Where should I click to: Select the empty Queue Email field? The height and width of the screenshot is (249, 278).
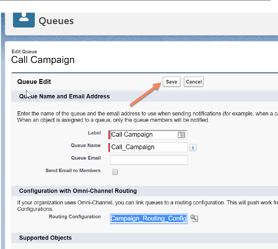tap(149, 160)
